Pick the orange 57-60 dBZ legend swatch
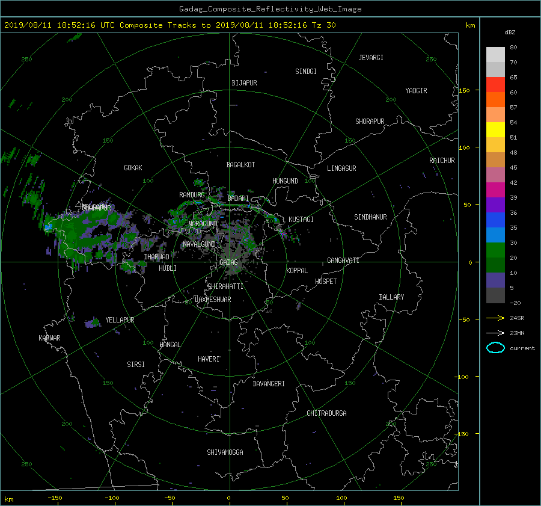The width and height of the screenshot is (541, 506). tap(495, 99)
